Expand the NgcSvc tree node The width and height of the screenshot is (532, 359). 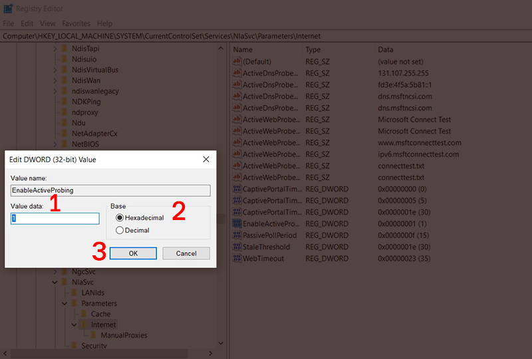pyautogui.click(x=55, y=271)
